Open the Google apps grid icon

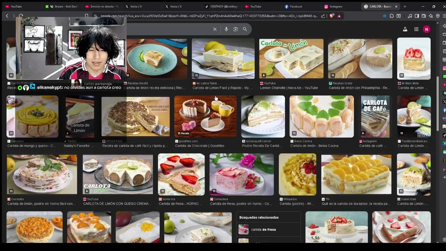[x=416, y=29]
